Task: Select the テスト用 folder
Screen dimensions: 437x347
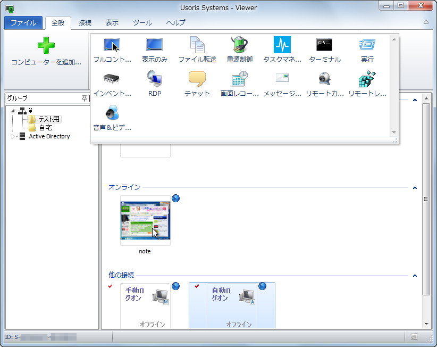Action: [45, 119]
